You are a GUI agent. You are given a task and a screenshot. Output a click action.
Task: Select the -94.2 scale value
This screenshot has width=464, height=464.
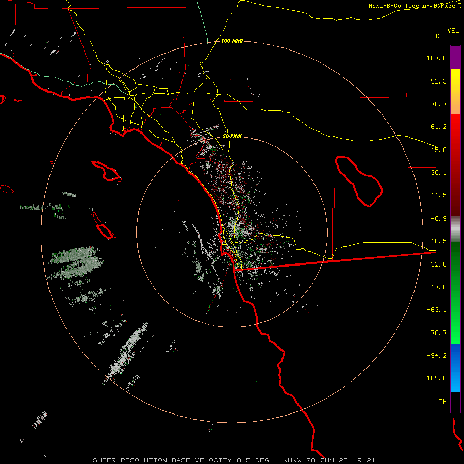pos(437,355)
